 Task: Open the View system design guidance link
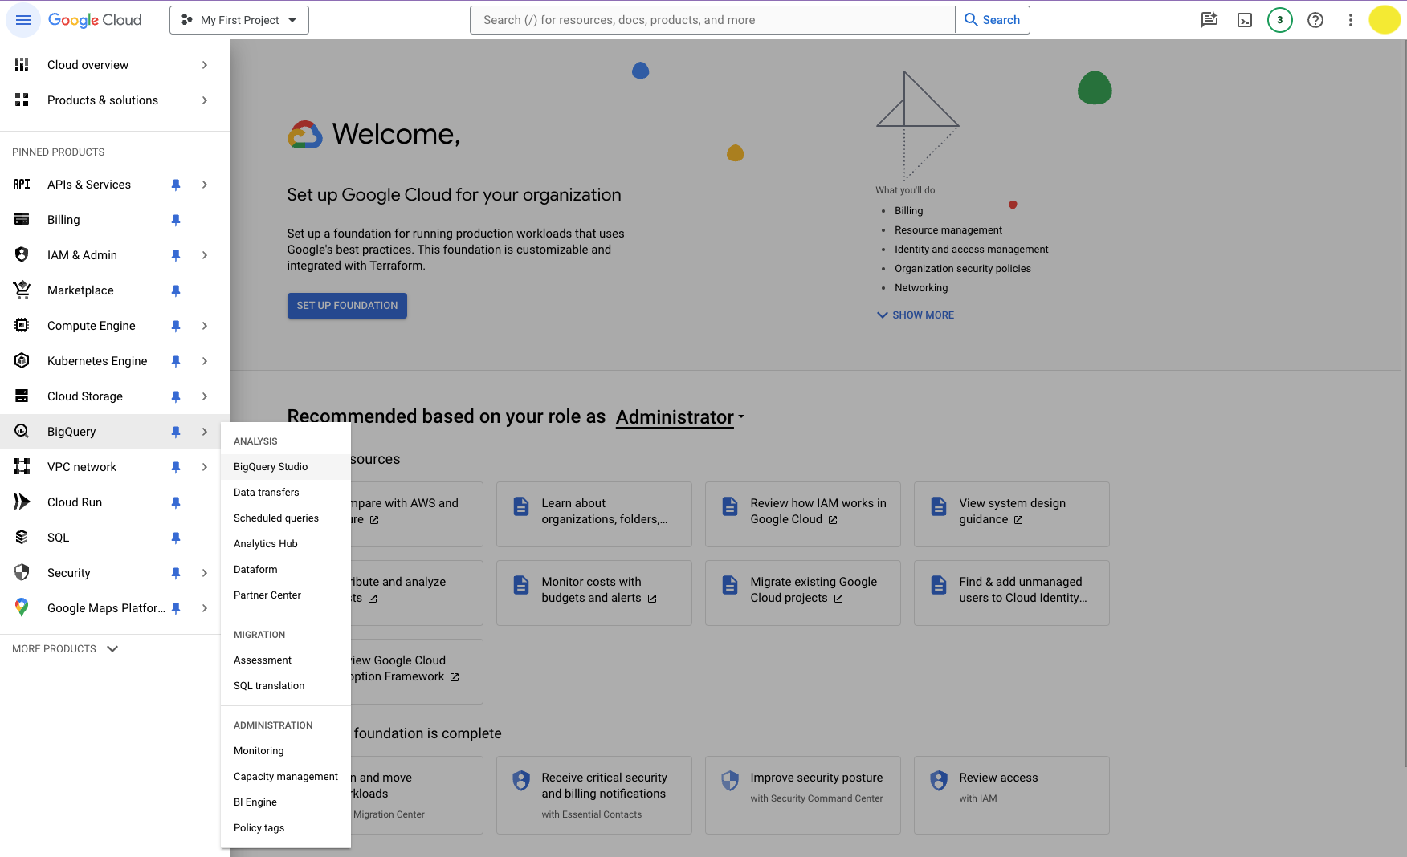[1011, 511]
